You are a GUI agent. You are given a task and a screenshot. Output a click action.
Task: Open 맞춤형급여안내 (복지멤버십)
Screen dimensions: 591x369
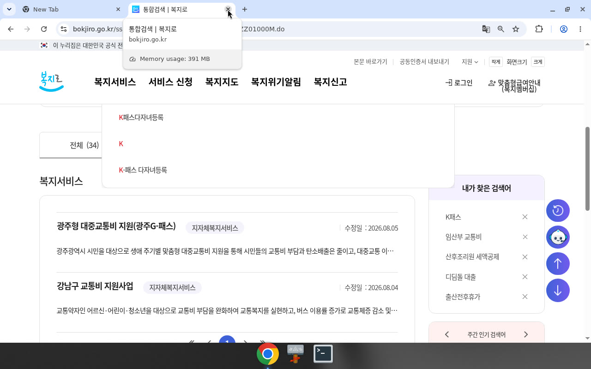point(514,86)
